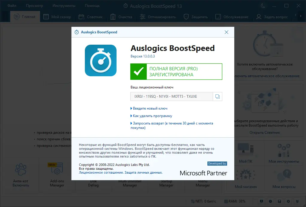The height and width of the screenshot is (207, 306).
Task: Open the Мои вопросы tile
Action: [x=284, y=179]
